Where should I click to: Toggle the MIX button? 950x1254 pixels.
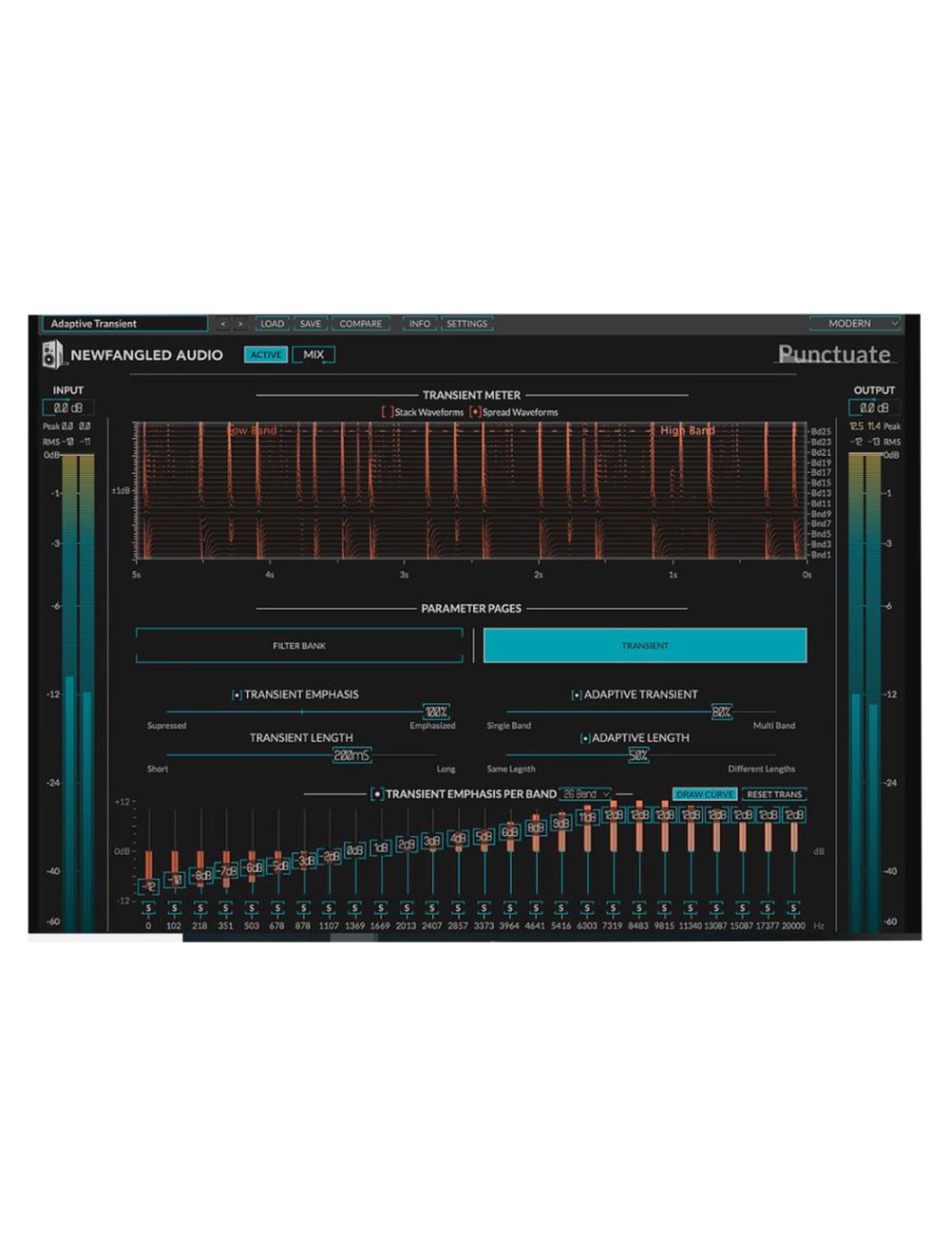313,354
